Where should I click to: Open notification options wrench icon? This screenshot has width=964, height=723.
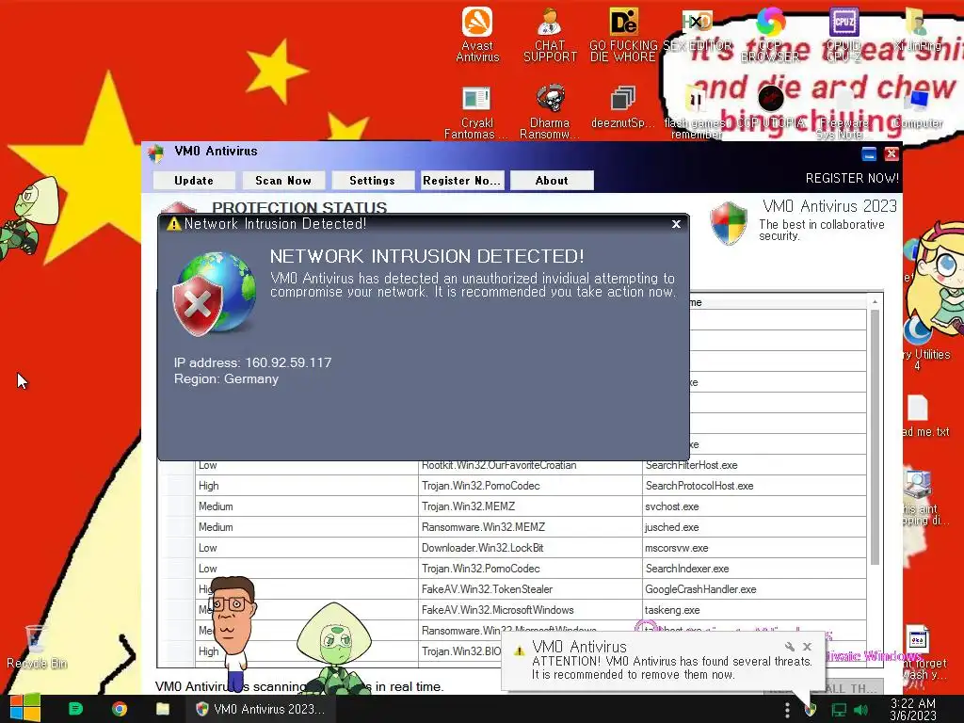pos(790,646)
